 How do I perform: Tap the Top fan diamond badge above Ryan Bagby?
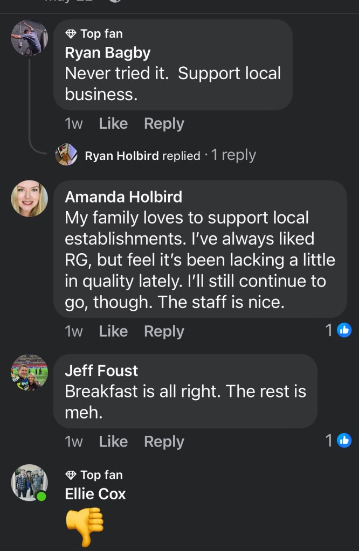point(71,34)
